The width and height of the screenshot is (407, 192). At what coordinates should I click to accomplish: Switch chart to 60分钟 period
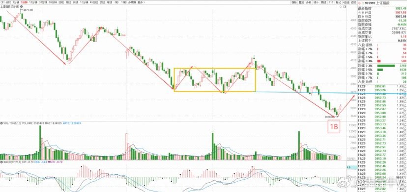pos(53,2)
